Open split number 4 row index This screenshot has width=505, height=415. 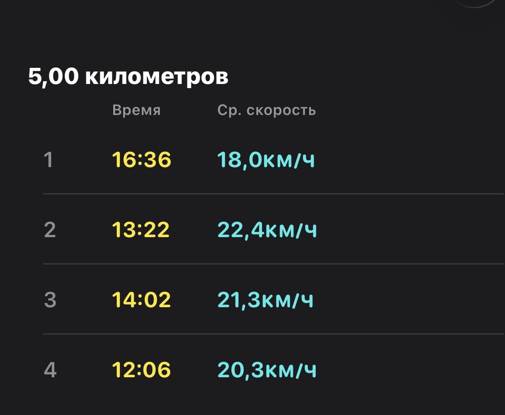(x=50, y=370)
